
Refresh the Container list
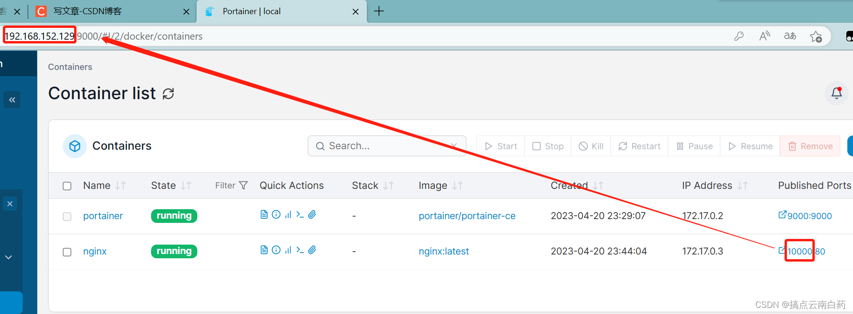[x=169, y=93]
